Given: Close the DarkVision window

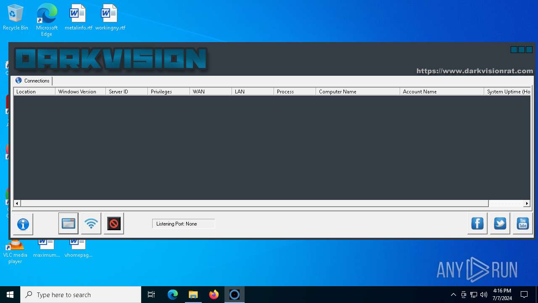Looking at the screenshot, I should pyautogui.click(x=529, y=50).
